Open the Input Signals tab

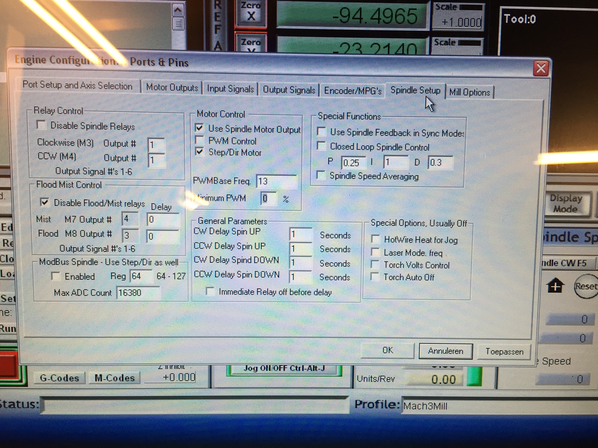230,89
